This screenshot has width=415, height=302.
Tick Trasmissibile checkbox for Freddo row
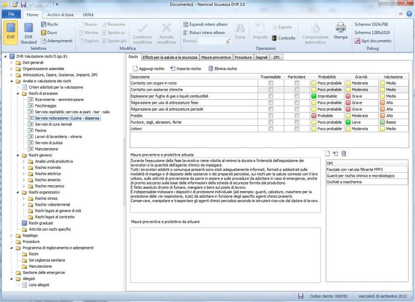[x=271, y=116]
